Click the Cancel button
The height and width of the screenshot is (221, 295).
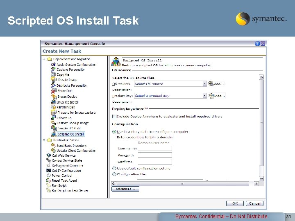click(x=254, y=203)
